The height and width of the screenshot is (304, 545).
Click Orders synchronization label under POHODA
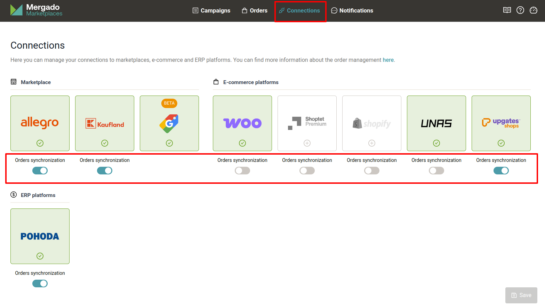coord(40,273)
